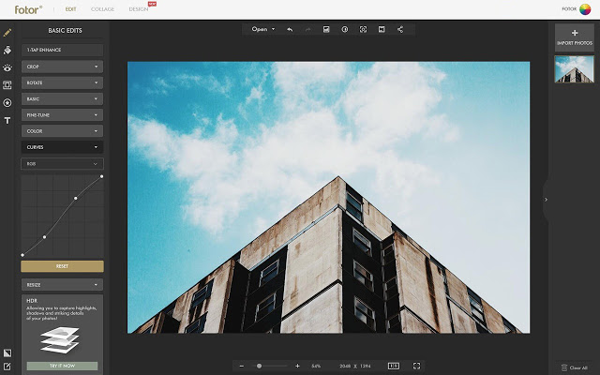Expand the Fine-Tune section
Viewport: 600px width, 375px height.
tap(62, 115)
